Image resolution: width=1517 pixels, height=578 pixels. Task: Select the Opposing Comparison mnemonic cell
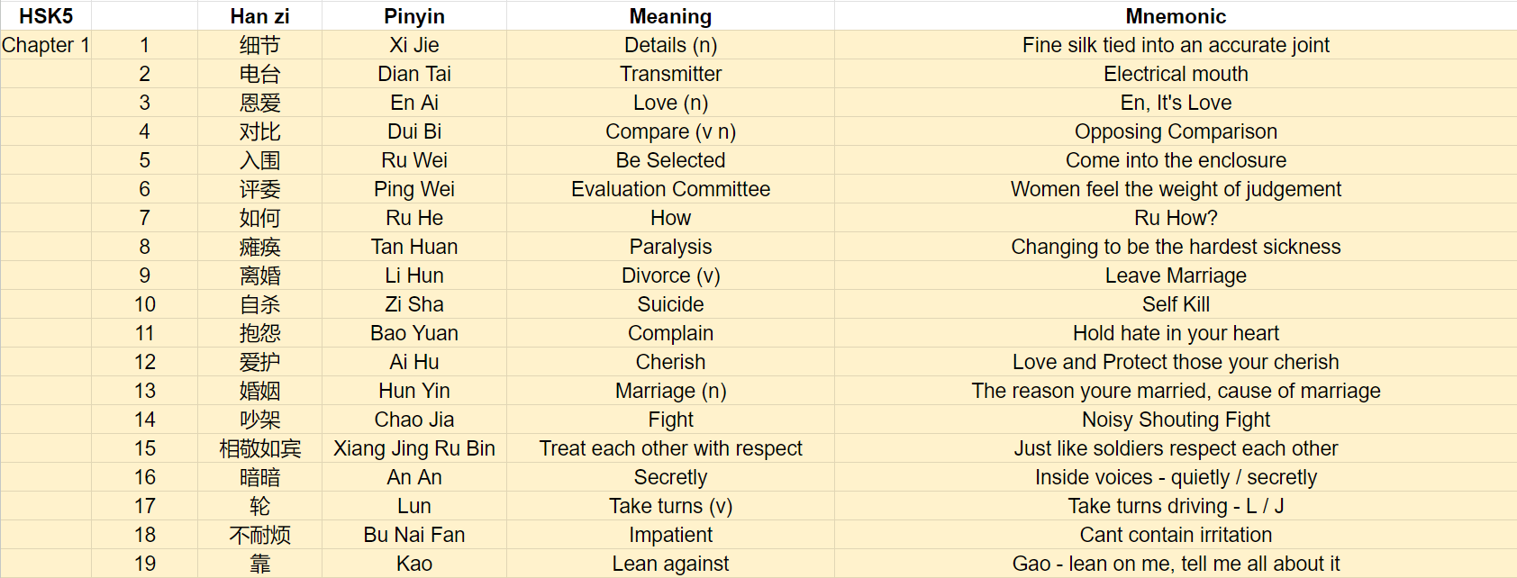point(1176,131)
